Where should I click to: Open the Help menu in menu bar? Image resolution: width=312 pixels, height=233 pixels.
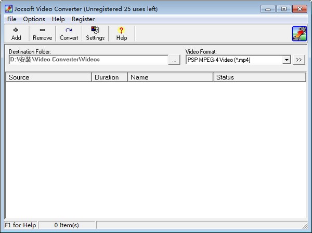(x=58, y=19)
